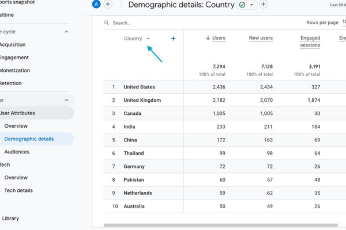Add a secondary dimension with blue plus

coord(173,39)
